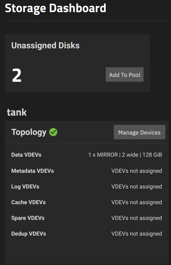
Task: Click the Spare VDEVs not assigned value
Action: [x=137, y=218]
